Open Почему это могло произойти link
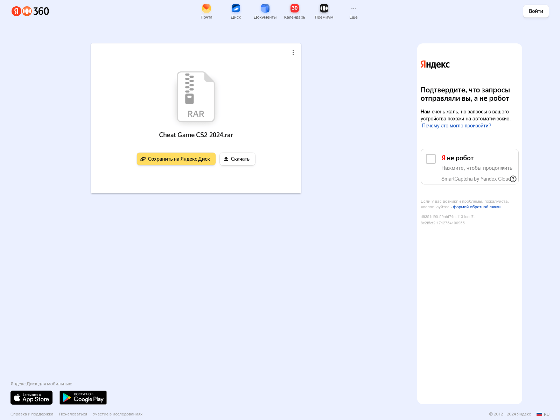This screenshot has height=420, width=560. [x=456, y=126]
